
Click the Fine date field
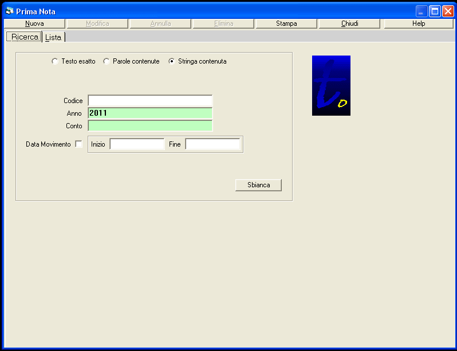point(213,144)
